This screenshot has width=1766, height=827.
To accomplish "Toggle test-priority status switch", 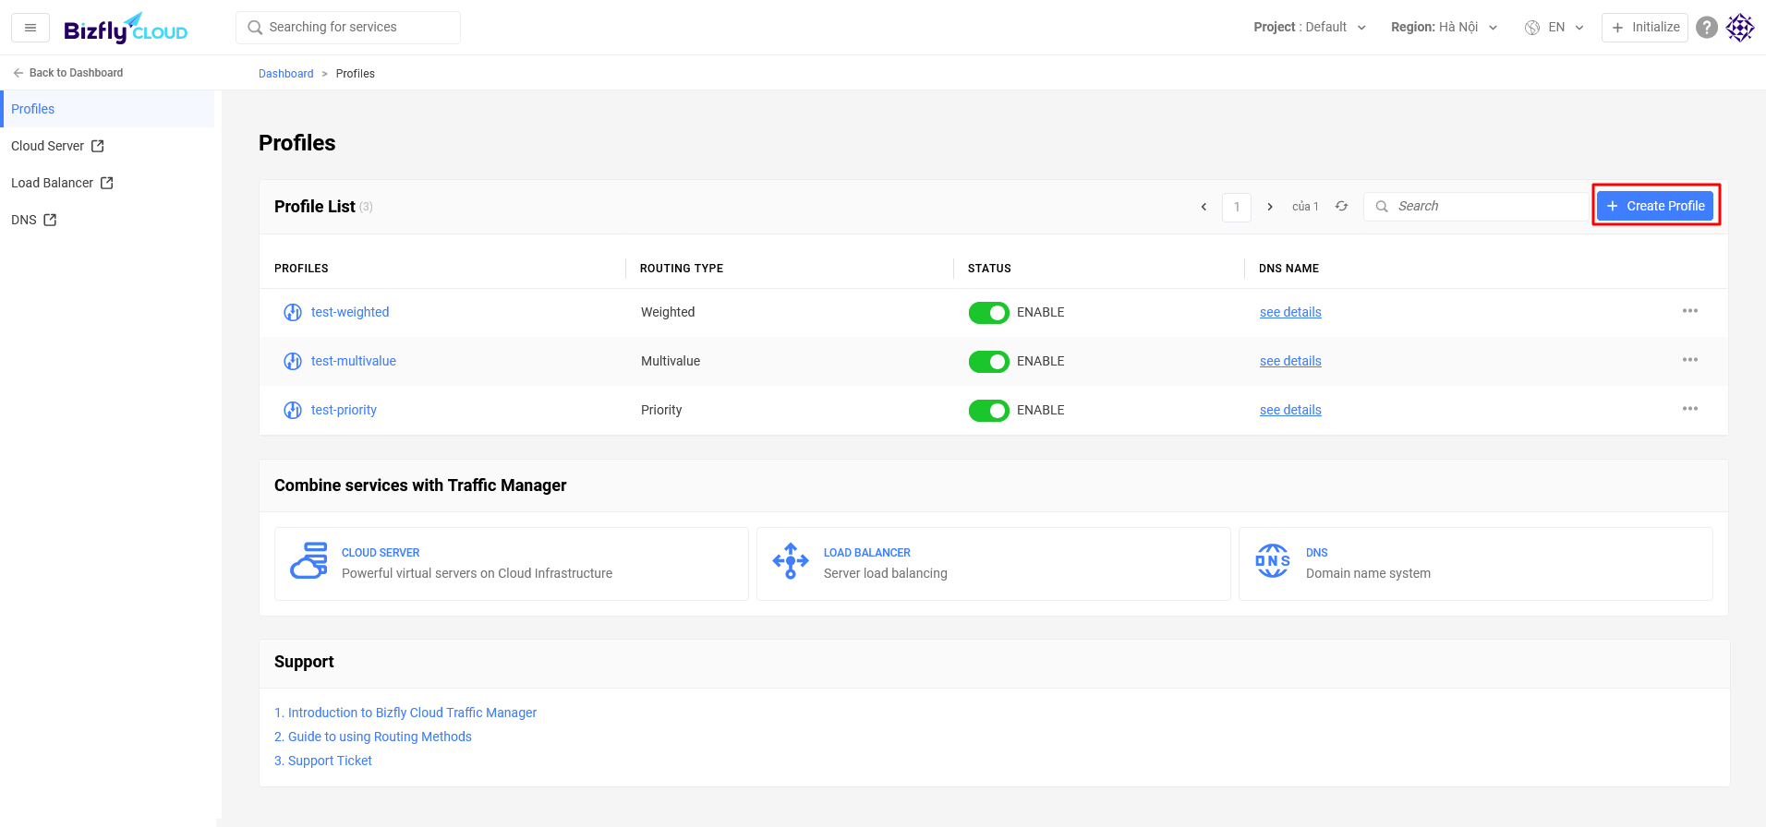I will [x=989, y=411].
